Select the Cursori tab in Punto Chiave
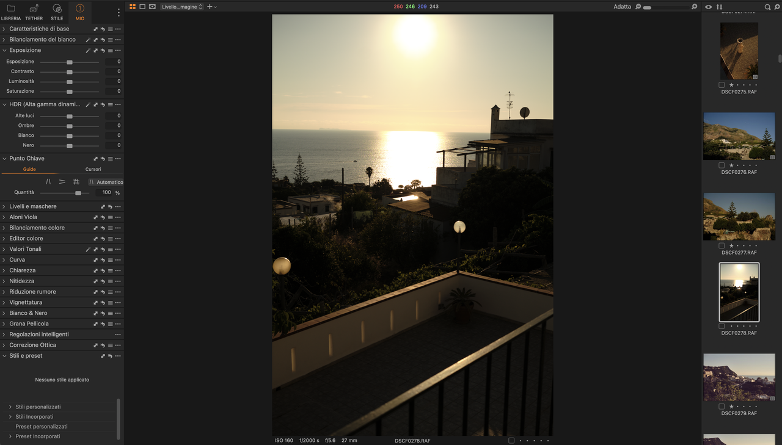Image resolution: width=782 pixels, height=445 pixels. tap(93, 169)
